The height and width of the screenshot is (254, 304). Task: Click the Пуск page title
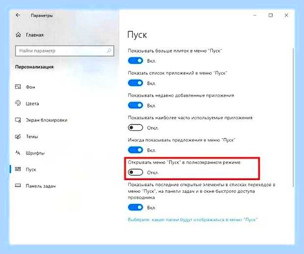(x=137, y=35)
